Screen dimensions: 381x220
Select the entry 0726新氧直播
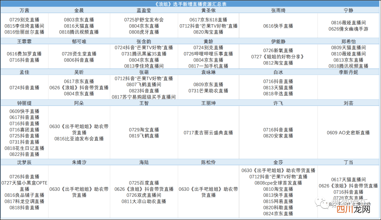point(278,50)
